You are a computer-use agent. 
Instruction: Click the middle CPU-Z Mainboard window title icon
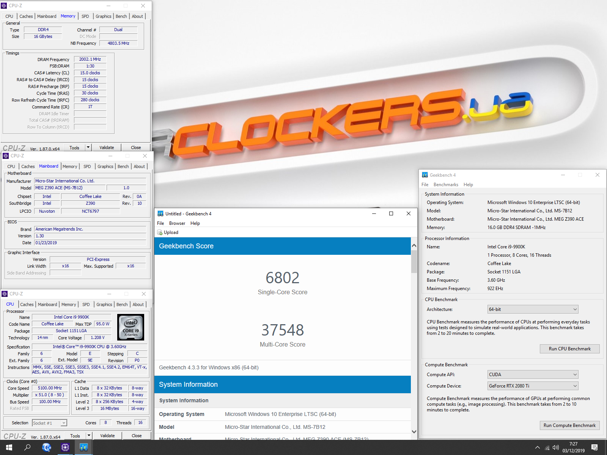tap(6, 156)
